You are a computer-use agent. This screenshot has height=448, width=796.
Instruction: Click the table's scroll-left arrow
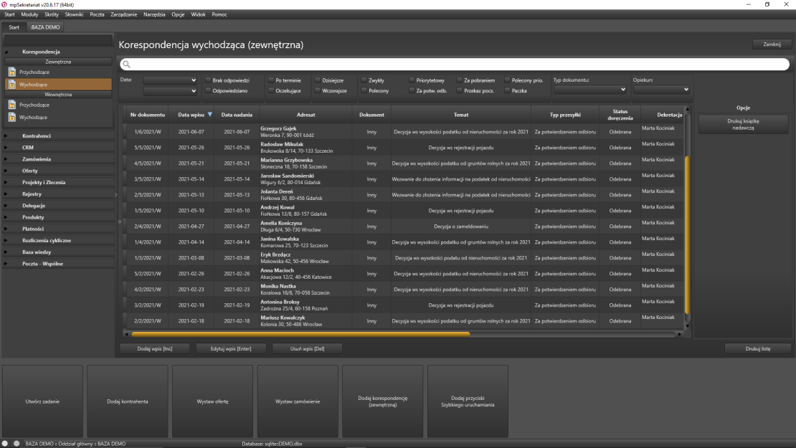[126, 334]
